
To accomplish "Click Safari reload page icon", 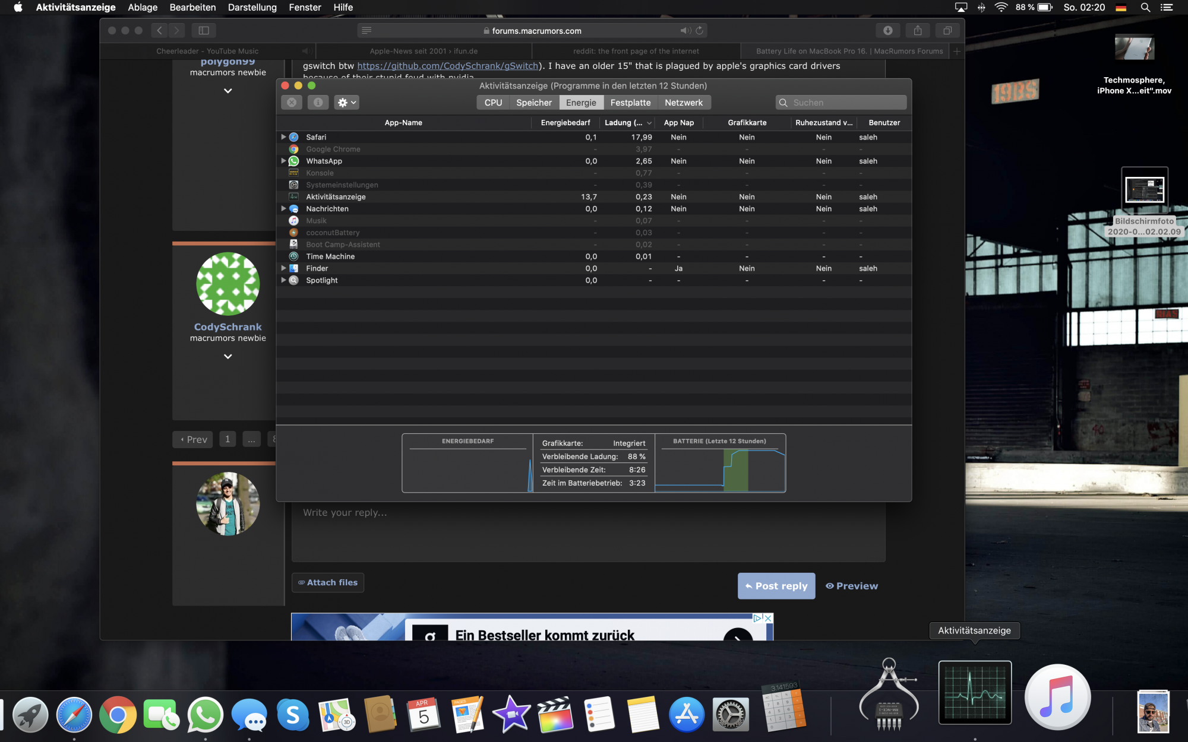I will 700,30.
